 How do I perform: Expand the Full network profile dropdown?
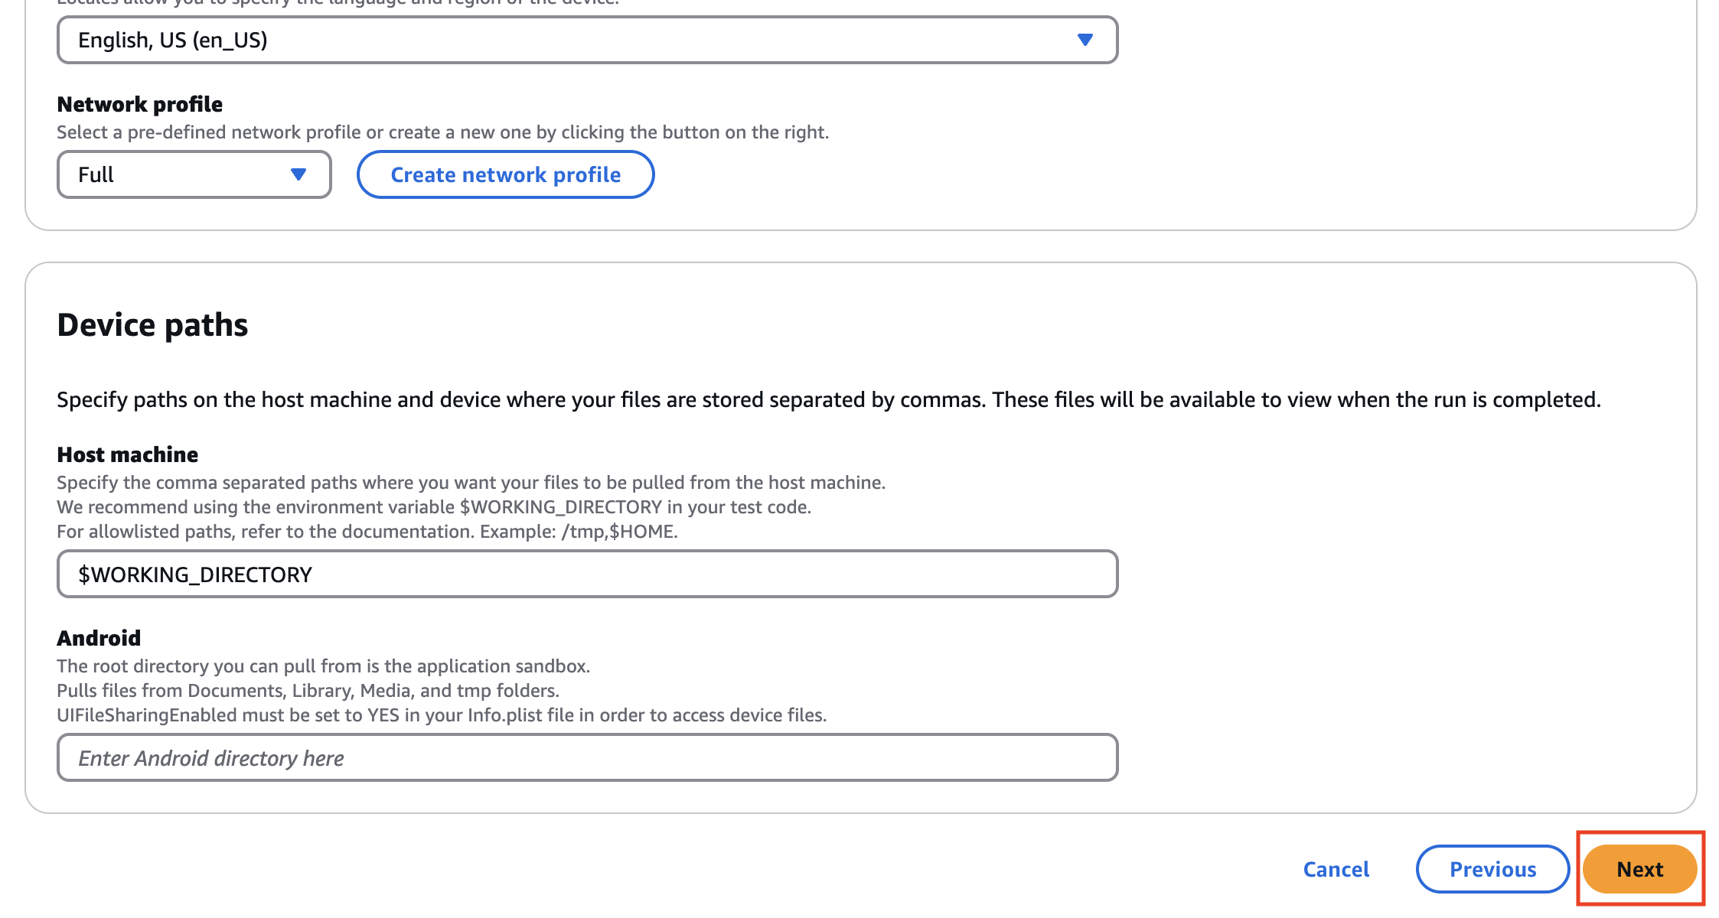pos(194,174)
